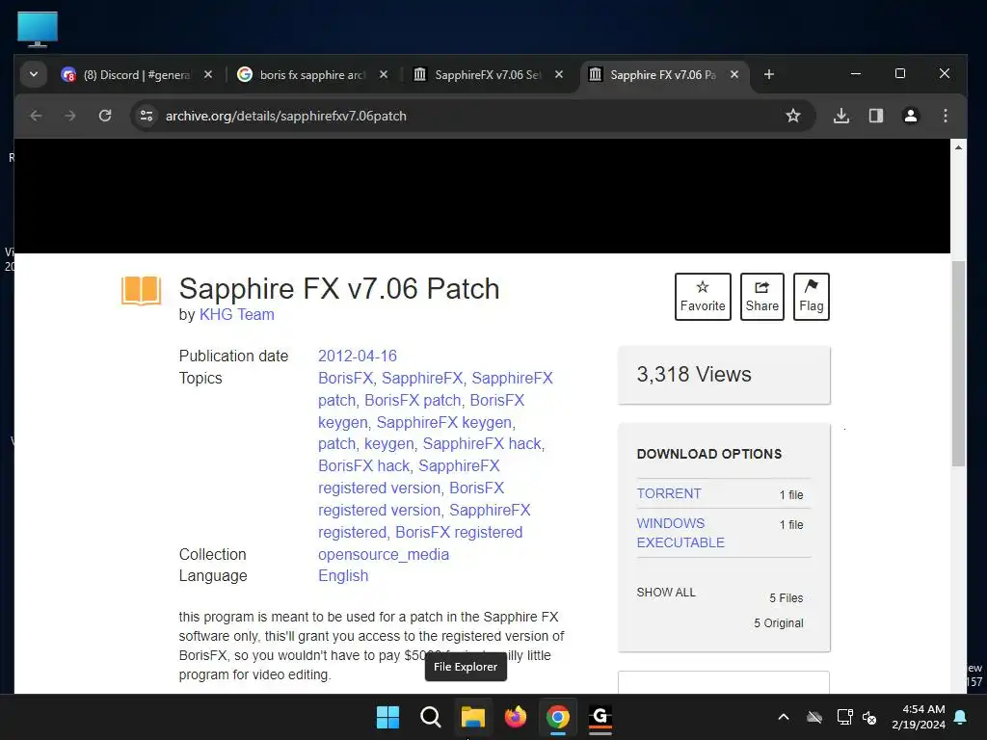The height and width of the screenshot is (740, 987).
Task: Click the muted volume tray icon
Action: click(869, 717)
